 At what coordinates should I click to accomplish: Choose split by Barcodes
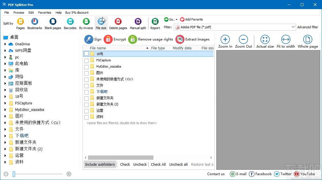point(70,24)
